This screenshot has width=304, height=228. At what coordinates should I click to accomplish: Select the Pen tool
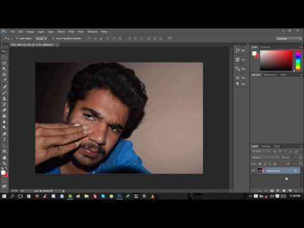4,134
